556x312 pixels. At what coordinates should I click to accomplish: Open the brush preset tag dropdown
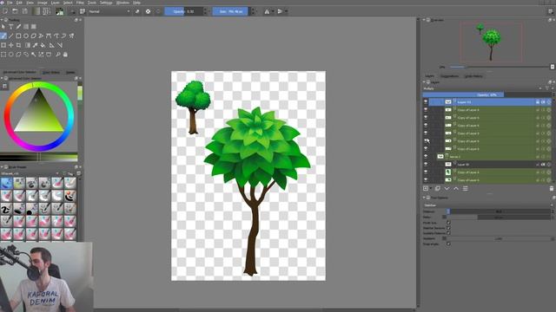[30, 173]
